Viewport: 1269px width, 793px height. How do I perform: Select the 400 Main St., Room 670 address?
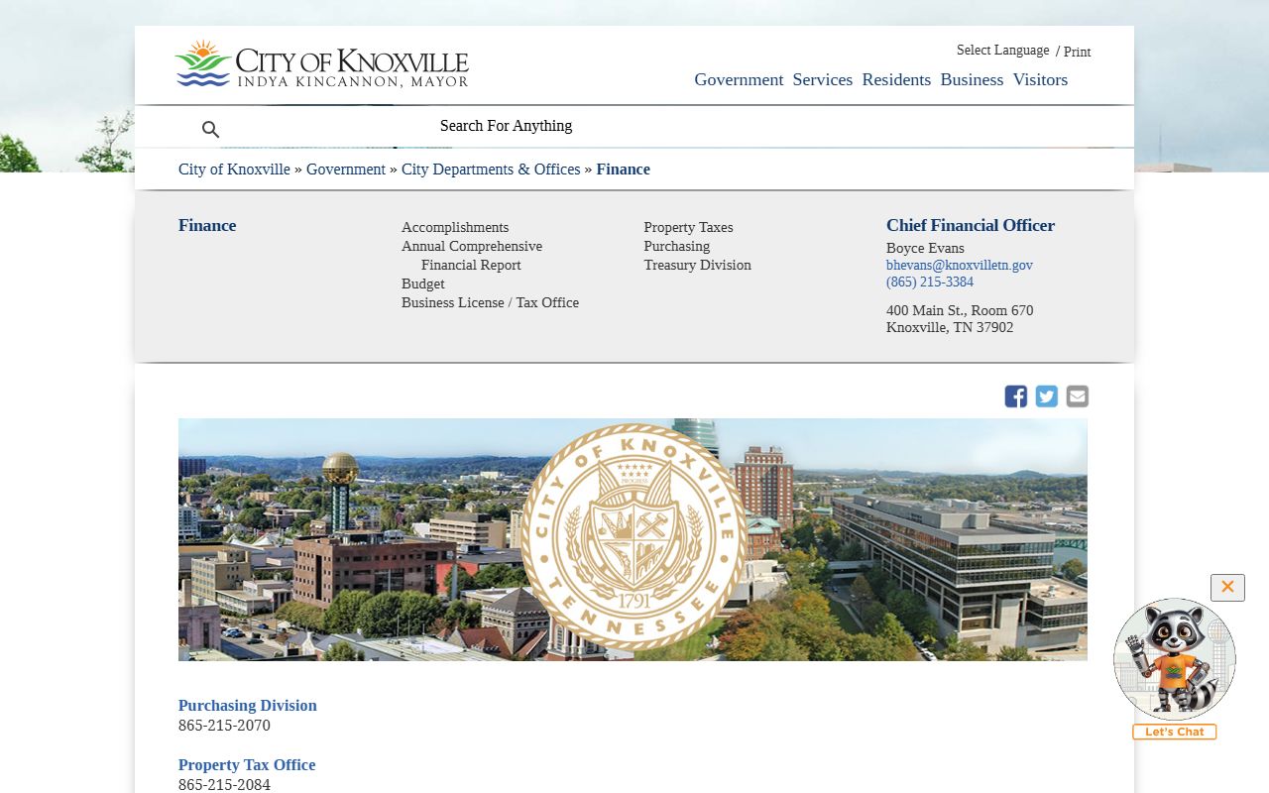960,310
